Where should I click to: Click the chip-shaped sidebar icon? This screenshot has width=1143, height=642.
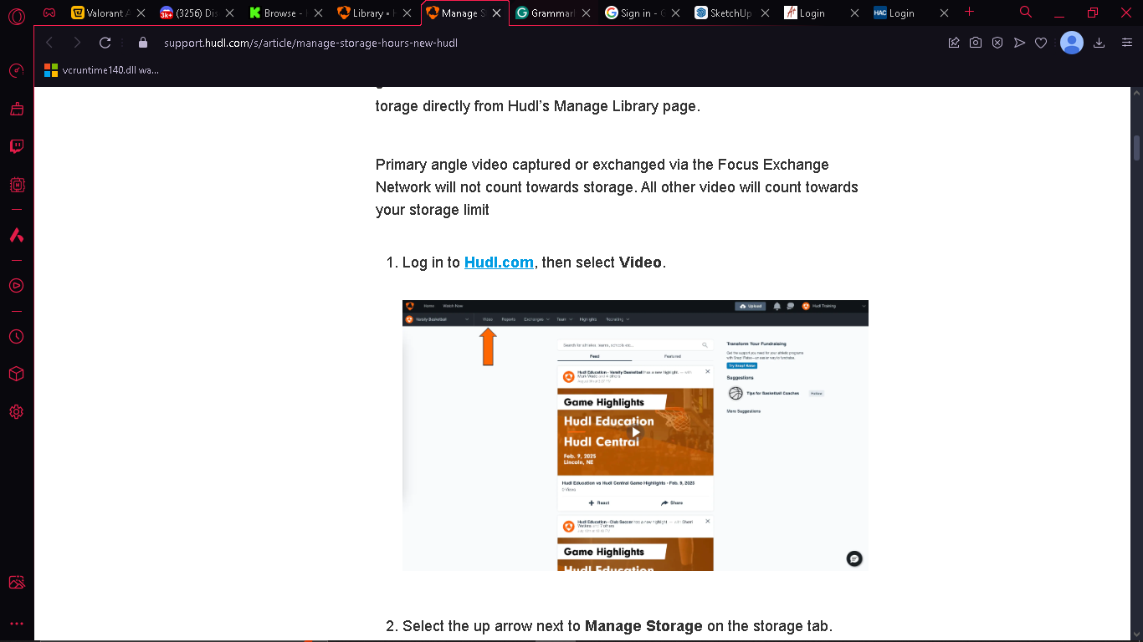tap(16, 185)
